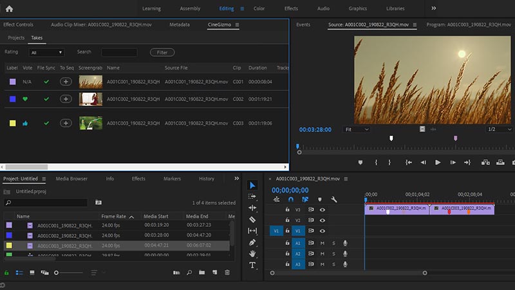Switch to the Metadata tab
The height and width of the screenshot is (290, 515).
(x=180, y=24)
